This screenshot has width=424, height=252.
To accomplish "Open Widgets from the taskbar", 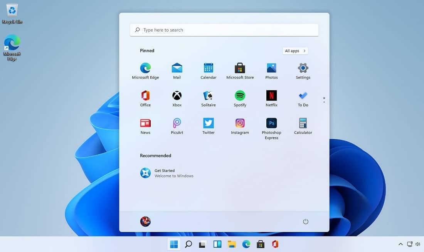I will [217, 244].
